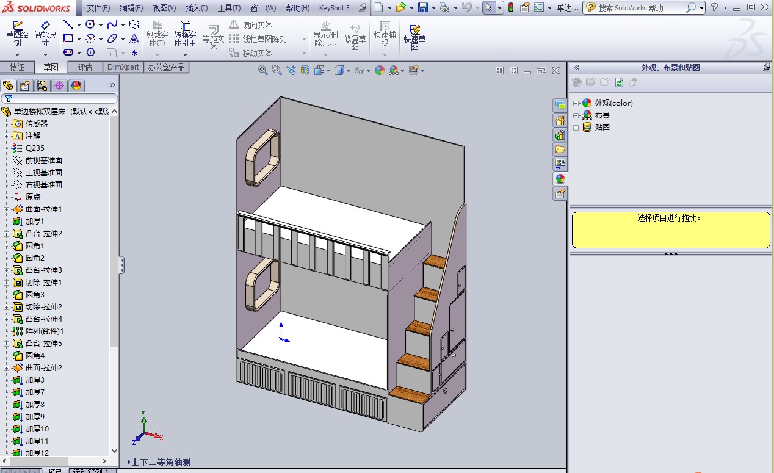Screen dimensions: 774x473
Task: Collapse the appearances pane with double chevron
Action: pyautogui.click(x=576, y=68)
